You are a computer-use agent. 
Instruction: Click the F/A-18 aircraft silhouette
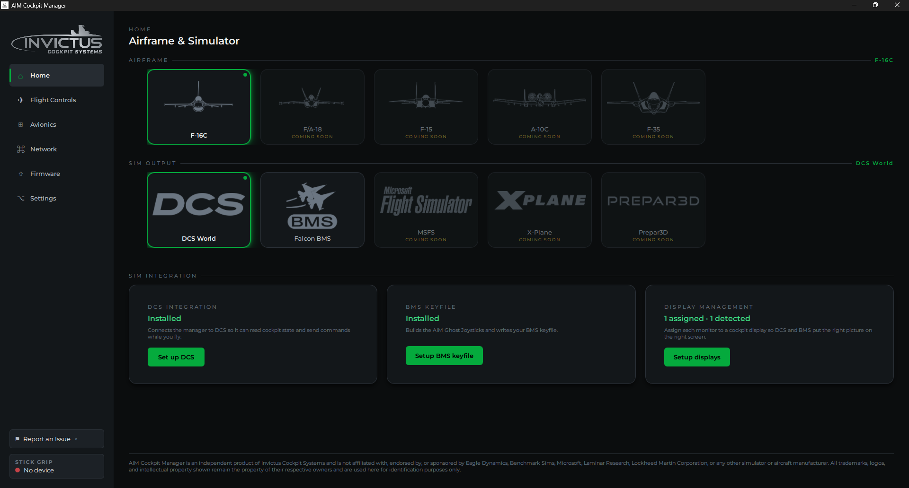(x=312, y=98)
